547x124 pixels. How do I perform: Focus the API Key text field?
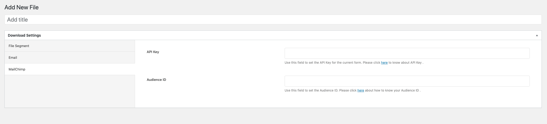[x=407, y=53]
